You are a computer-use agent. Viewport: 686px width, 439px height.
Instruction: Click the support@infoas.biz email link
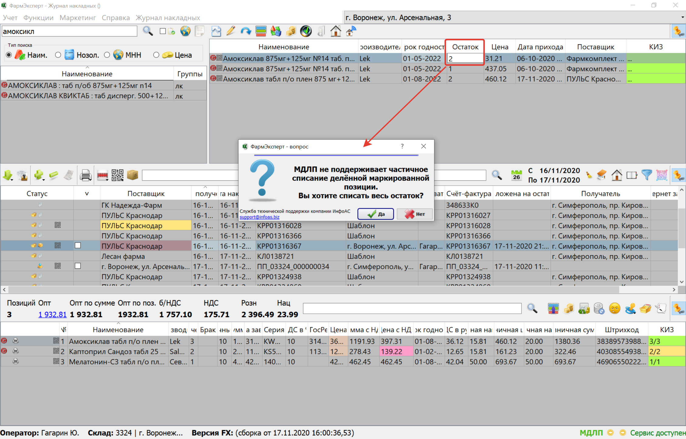click(x=259, y=217)
